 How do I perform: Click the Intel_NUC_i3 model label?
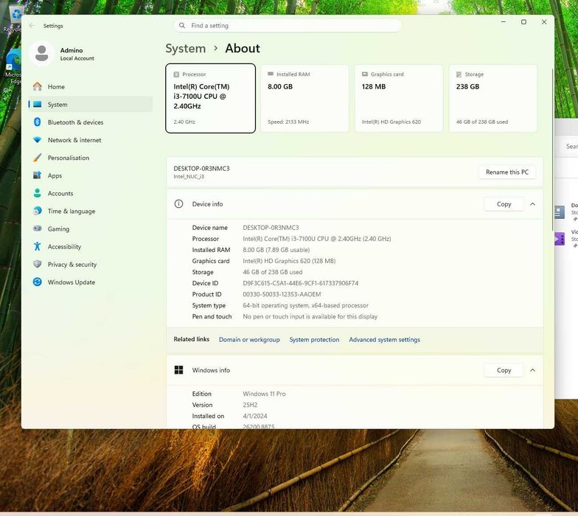coord(189,177)
